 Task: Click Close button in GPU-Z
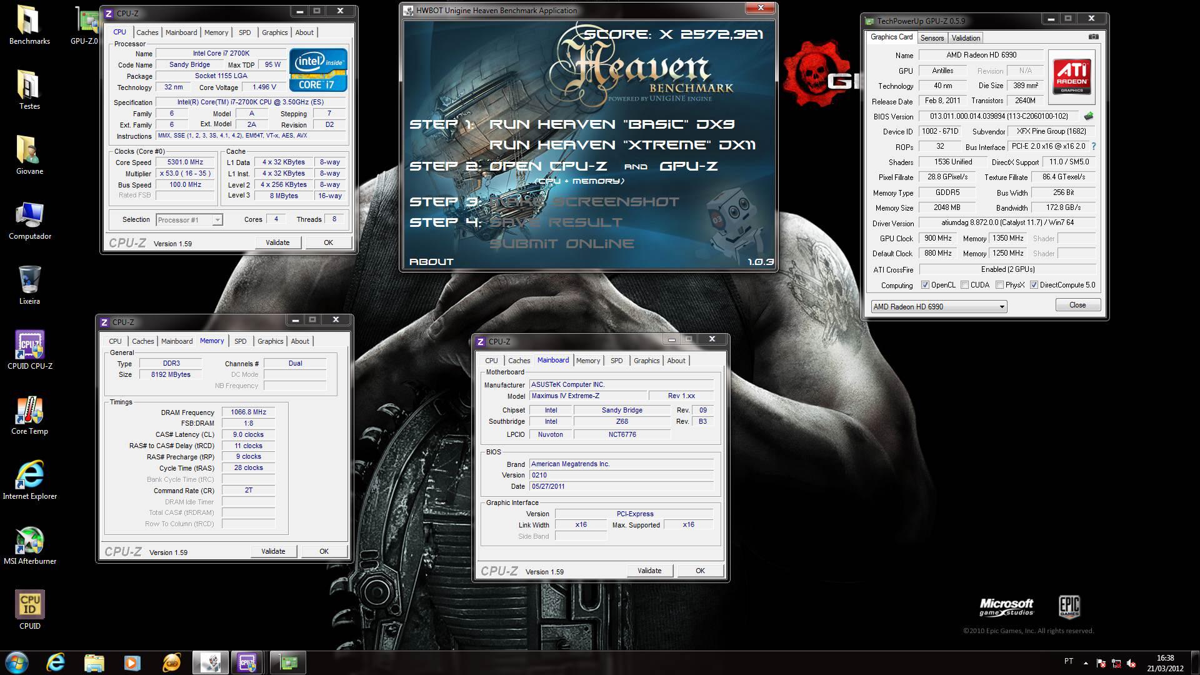pyautogui.click(x=1077, y=305)
